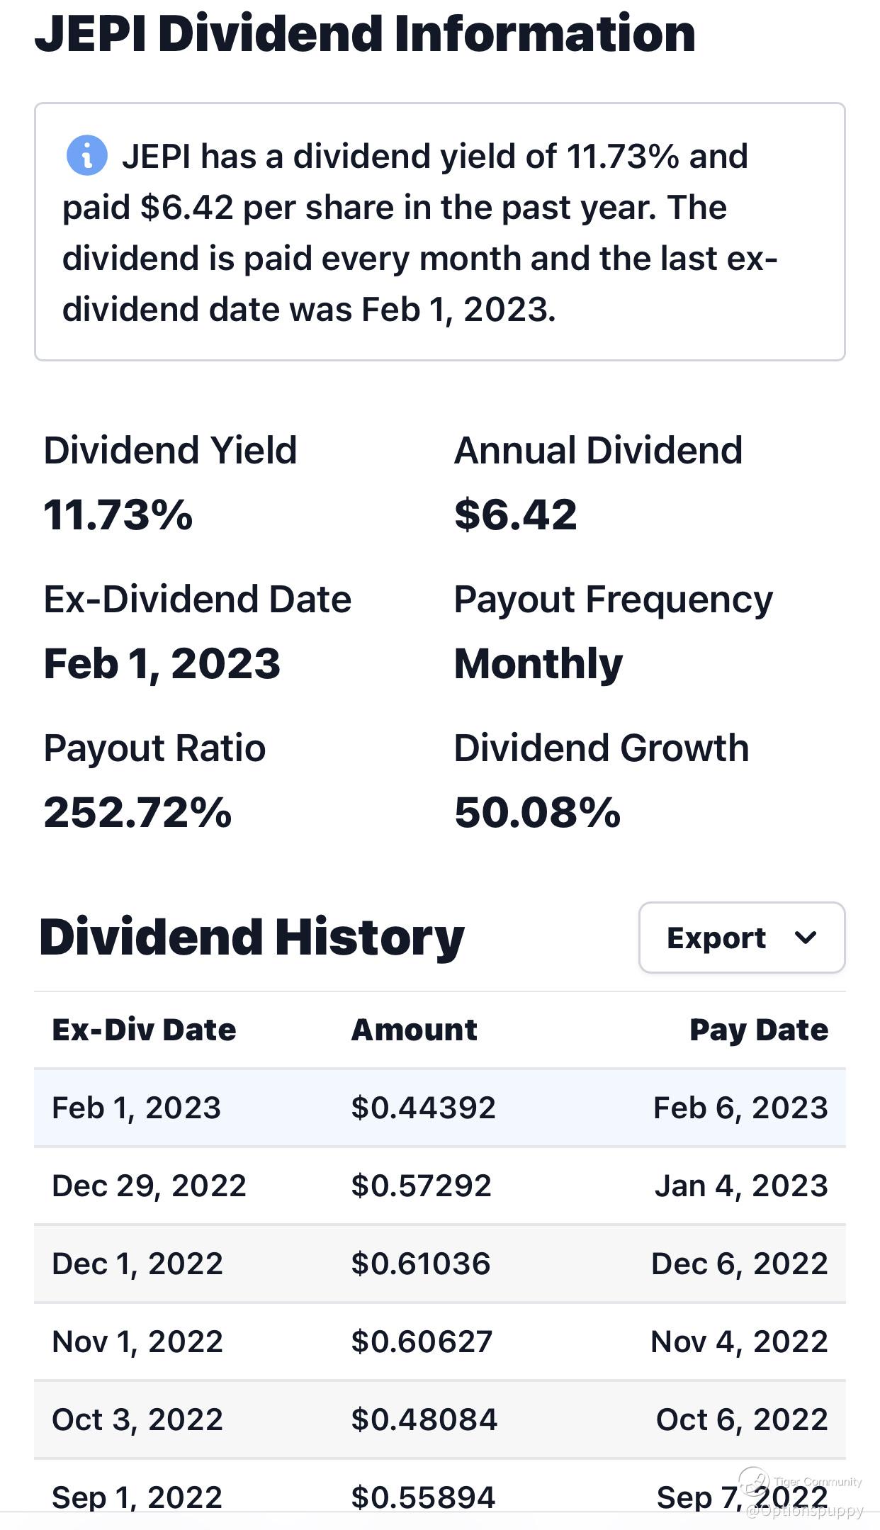
Task: Click the Jan 4, 2023 pay date
Action: pyautogui.click(x=740, y=1186)
